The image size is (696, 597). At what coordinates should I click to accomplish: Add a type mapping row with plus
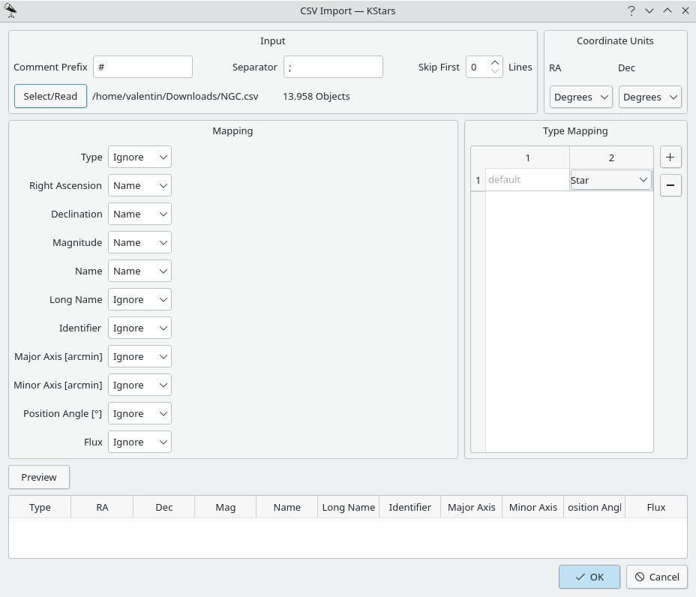point(670,157)
